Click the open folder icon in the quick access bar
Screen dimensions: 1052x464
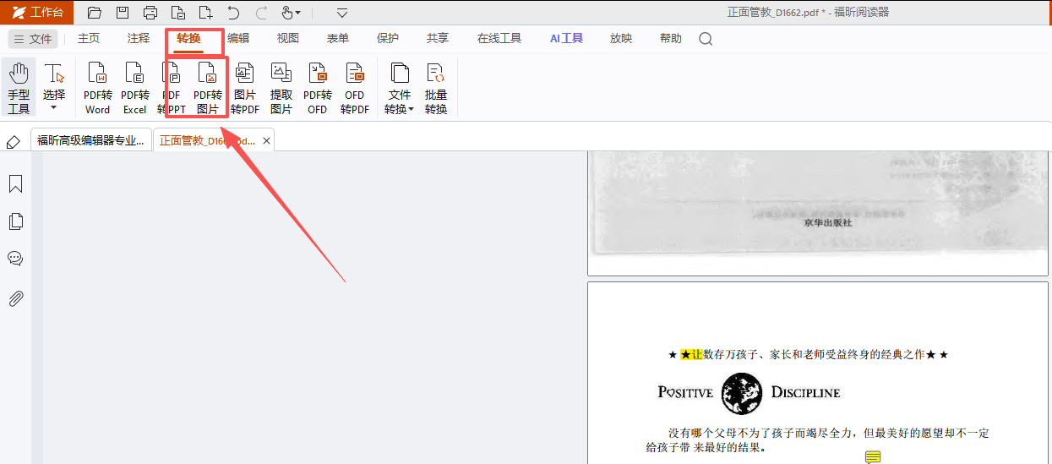point(95,13)
